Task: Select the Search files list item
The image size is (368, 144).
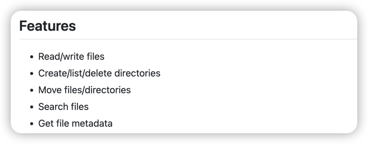Action: coord(63,107)
